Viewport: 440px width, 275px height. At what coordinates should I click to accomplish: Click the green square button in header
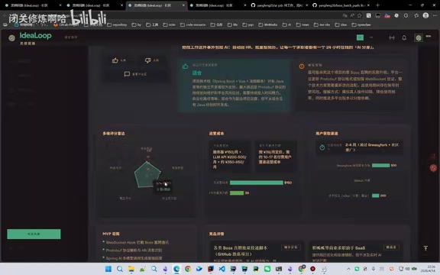tap(360, 37)
